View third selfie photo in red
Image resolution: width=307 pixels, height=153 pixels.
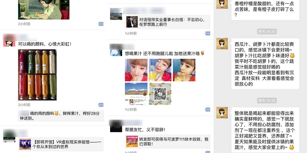coord(184,70)
